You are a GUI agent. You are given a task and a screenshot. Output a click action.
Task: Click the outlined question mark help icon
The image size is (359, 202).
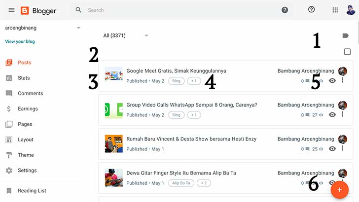(311, 9)
